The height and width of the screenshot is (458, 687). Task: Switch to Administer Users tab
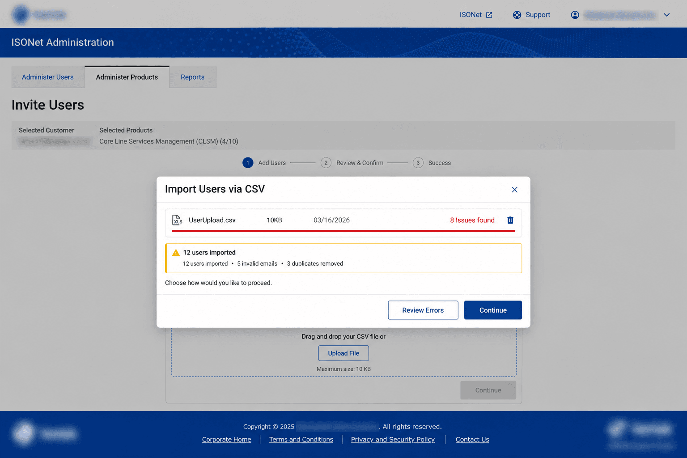pos(48,77)
